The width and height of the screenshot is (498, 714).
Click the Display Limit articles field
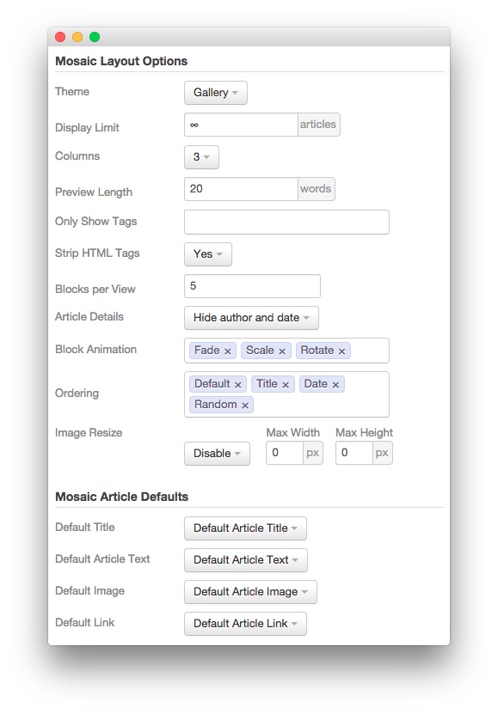(x=241, y=125)
